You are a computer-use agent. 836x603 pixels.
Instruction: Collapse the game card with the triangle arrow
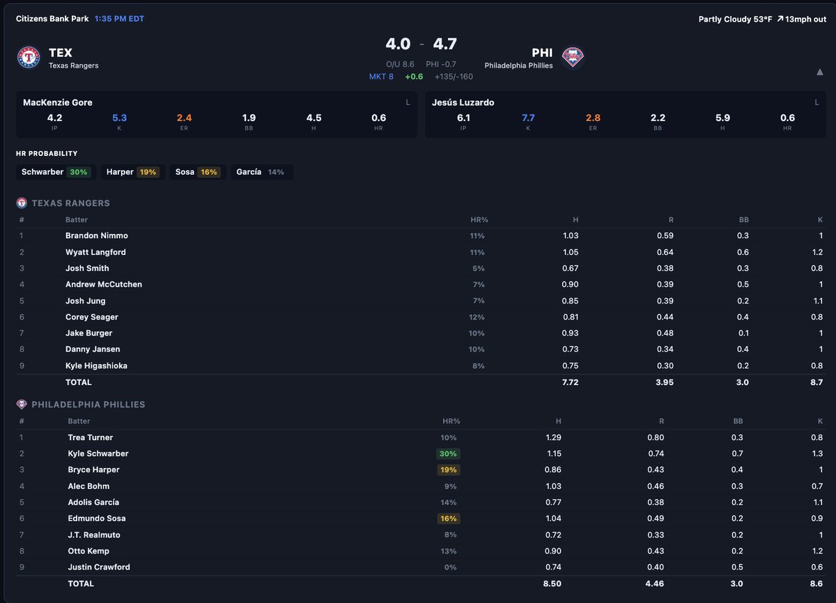[819, 72]
